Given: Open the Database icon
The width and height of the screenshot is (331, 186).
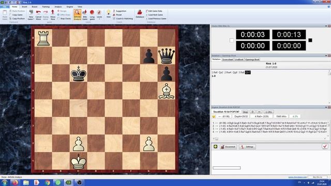Looking at the screenshot, I should click(140, 12).
